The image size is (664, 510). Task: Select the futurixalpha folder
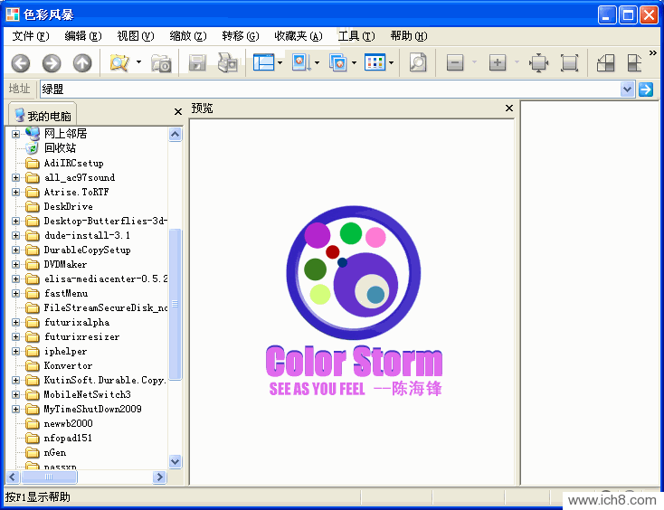coord(77,323)
